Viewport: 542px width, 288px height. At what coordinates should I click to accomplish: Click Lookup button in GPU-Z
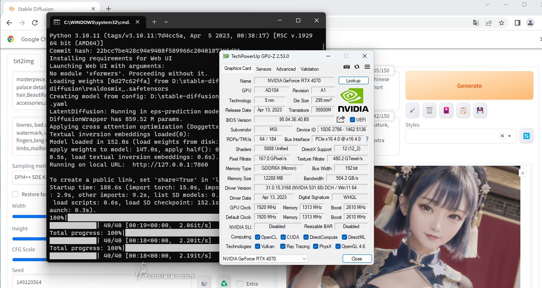tap(353, 81)
